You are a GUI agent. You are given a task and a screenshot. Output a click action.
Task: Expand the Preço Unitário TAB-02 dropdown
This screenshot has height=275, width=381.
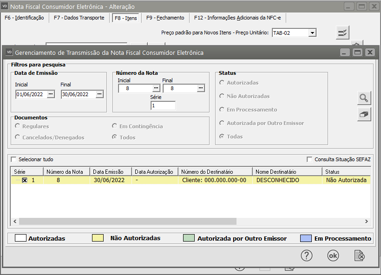tap(312, 33)
